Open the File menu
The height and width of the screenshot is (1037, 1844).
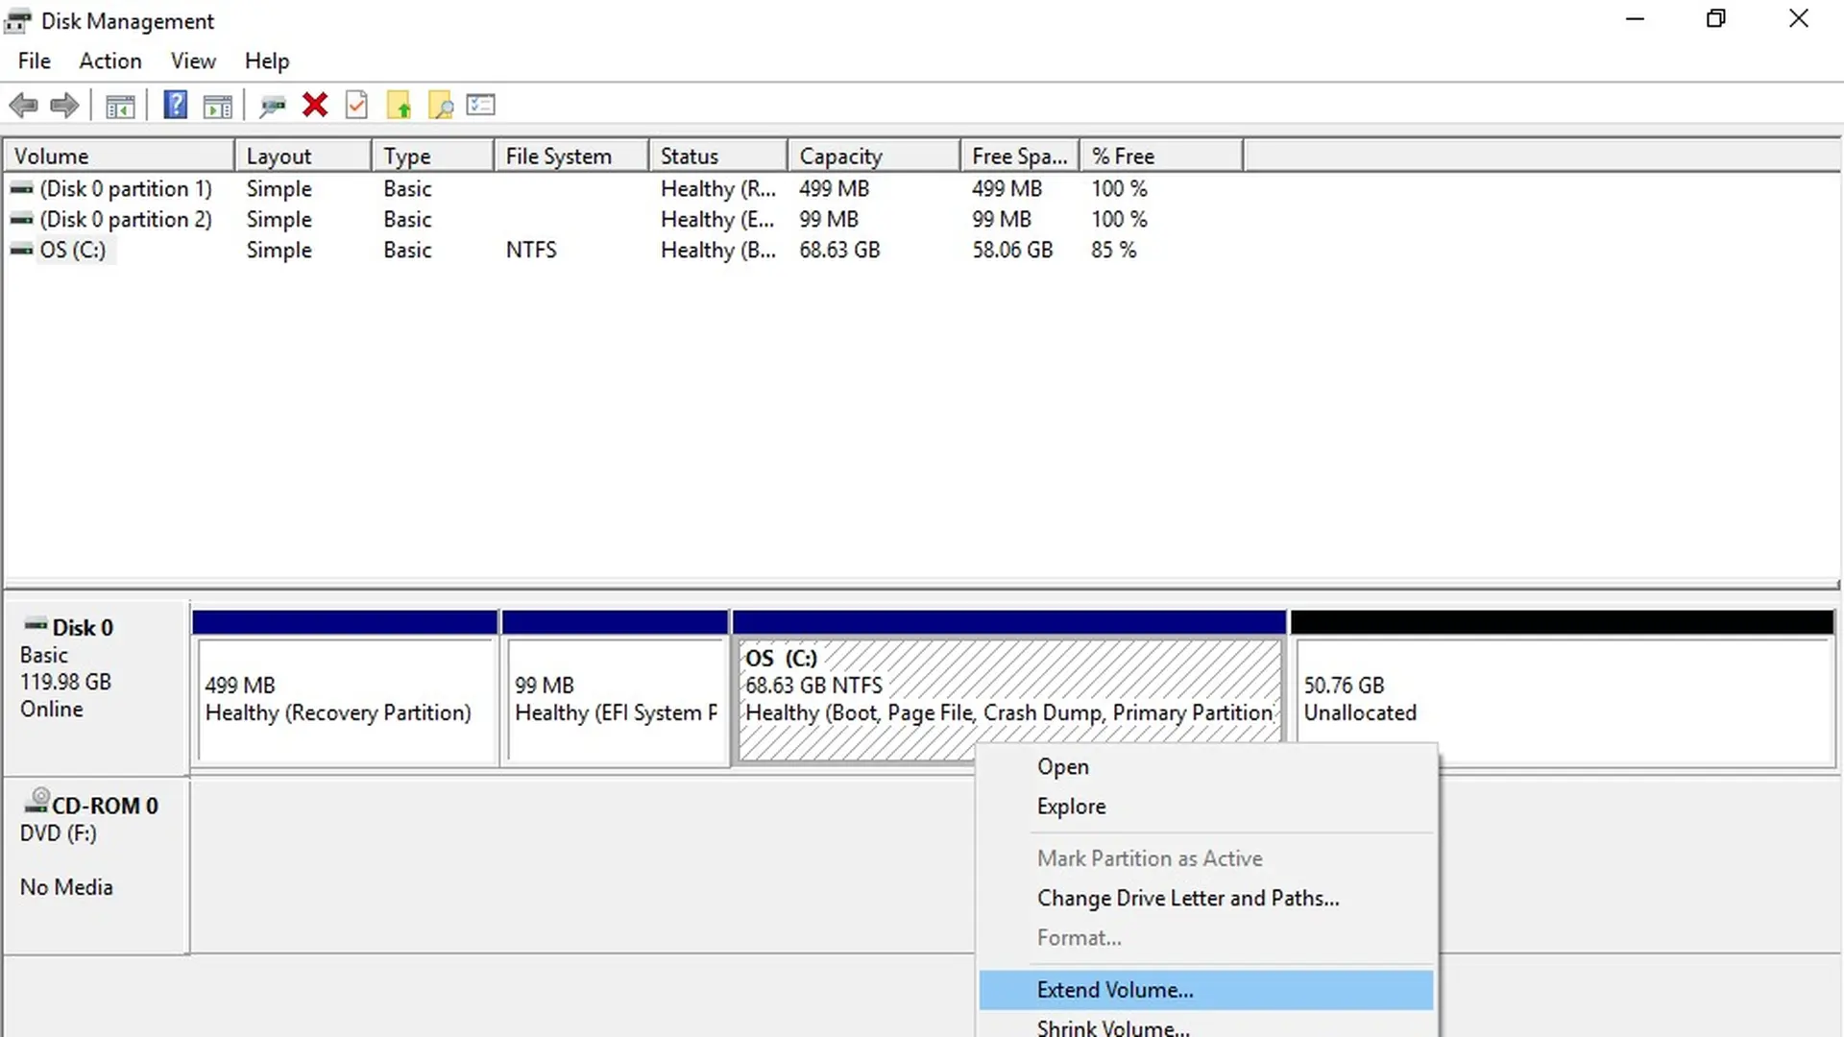pos(35,60)
